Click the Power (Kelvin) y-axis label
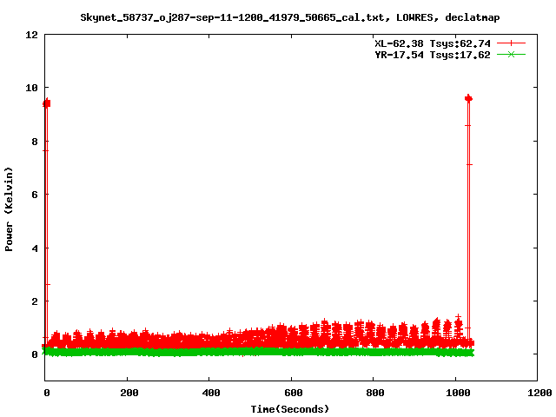The height and width of the screenshot is (417, 556). pyautogui.click(x=9, y=209)
